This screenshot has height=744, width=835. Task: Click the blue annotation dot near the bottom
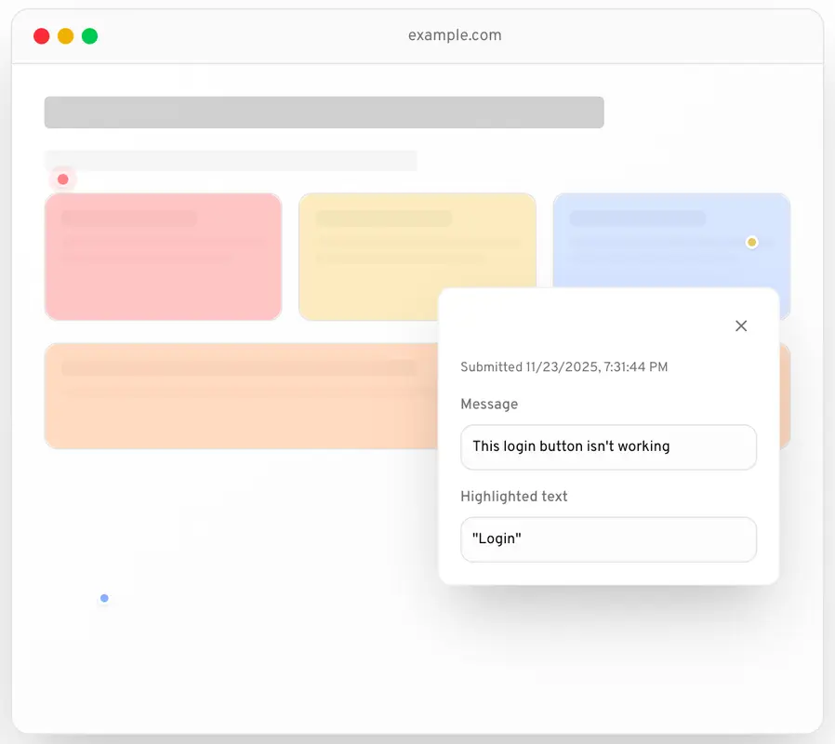(104, 599)
